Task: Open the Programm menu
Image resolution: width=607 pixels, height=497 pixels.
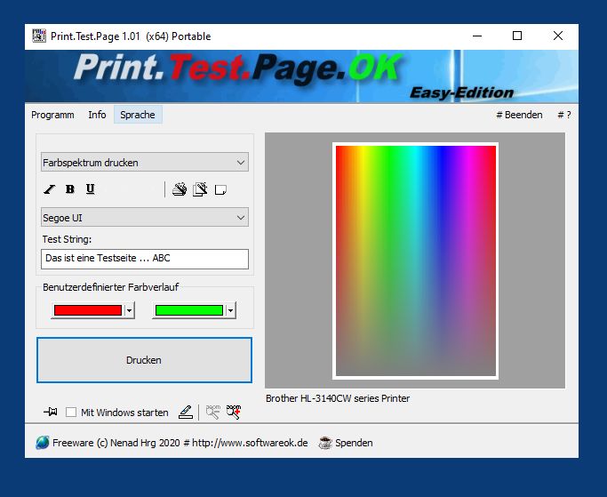Action: [x=52, y=115]
